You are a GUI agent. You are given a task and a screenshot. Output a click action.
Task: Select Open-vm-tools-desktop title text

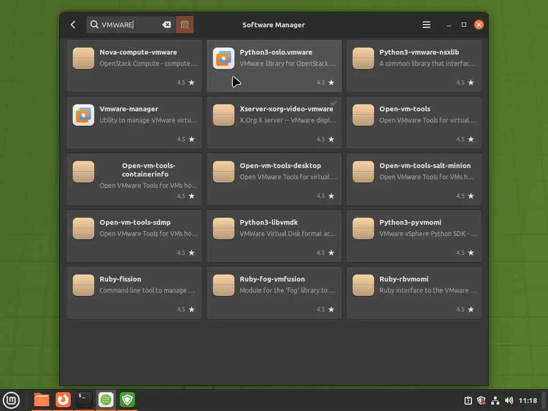pyautogui.click(x=280, y=166)
